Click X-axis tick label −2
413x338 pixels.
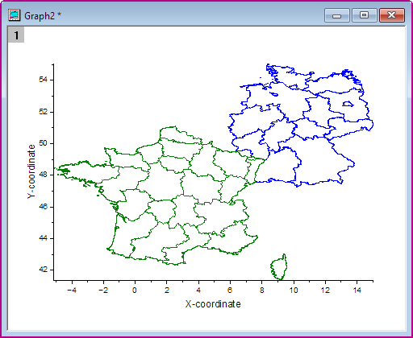point(103,291)
